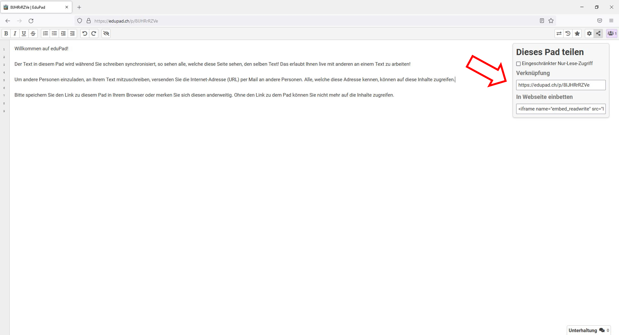Undo the last change
The height and width of the screenshot is (335, 619).
click(x=84, y=33)
